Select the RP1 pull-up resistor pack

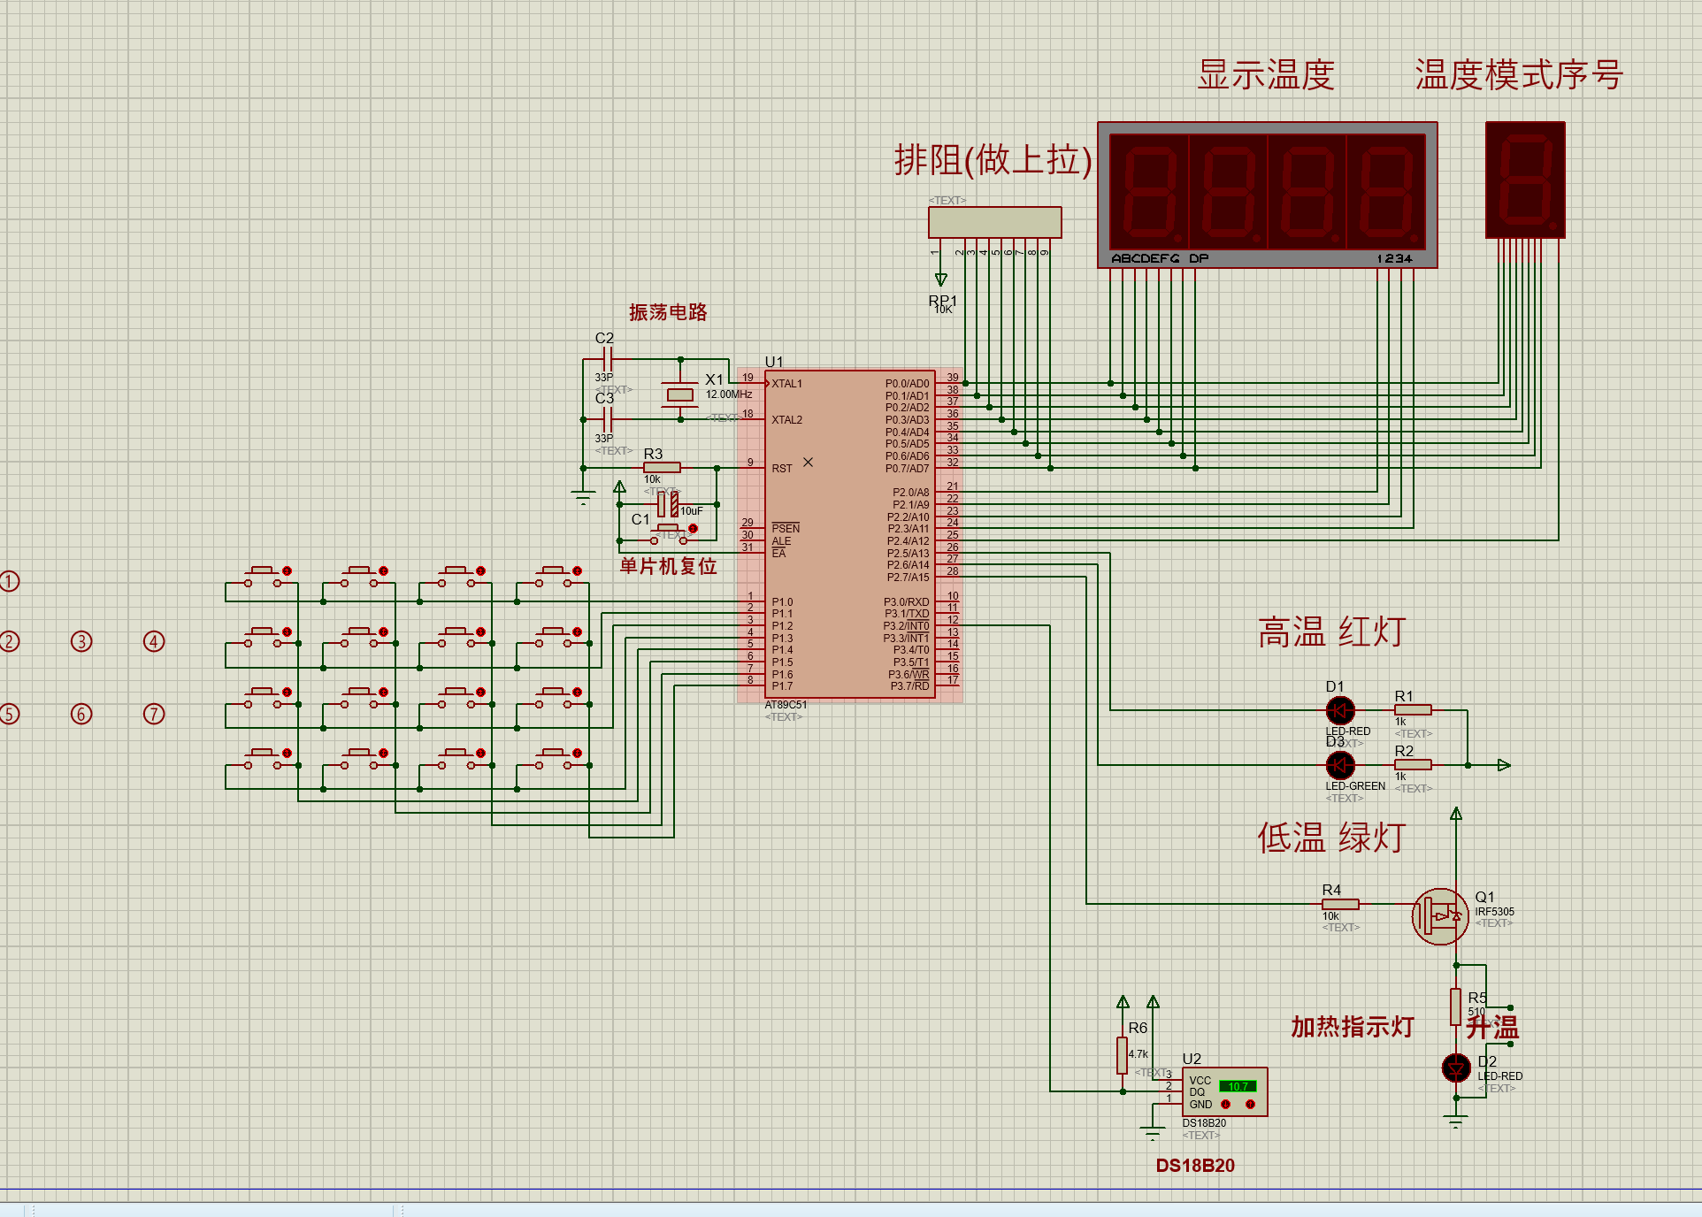[x=994, y=222]
